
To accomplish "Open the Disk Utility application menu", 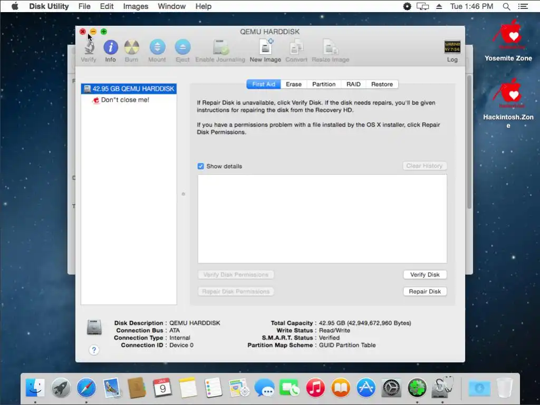I will click(x=49, y=6).
